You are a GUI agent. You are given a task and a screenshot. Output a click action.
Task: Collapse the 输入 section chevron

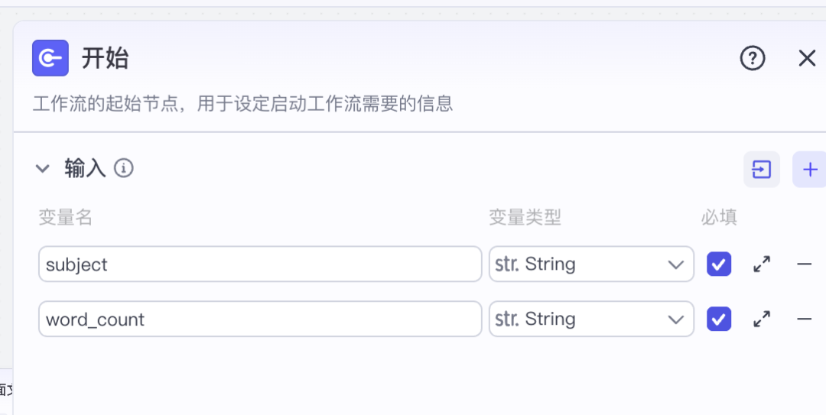point(43,169)
